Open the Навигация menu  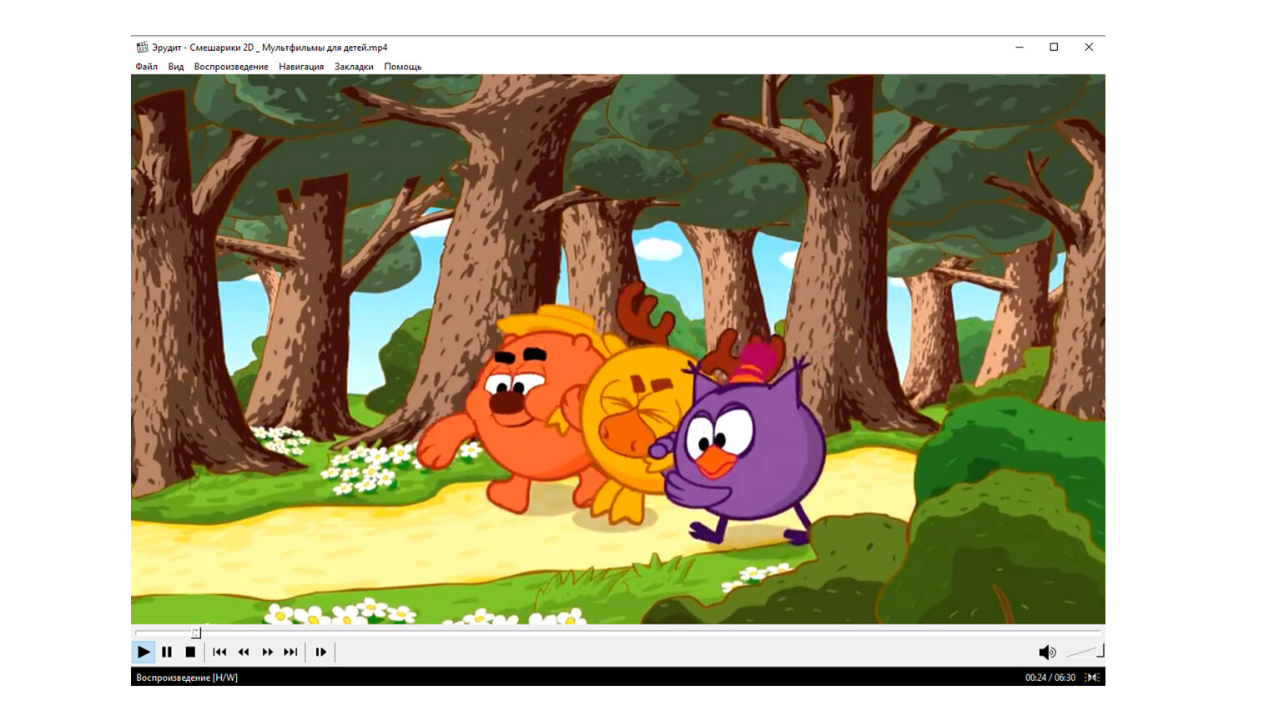coord(301,67)
